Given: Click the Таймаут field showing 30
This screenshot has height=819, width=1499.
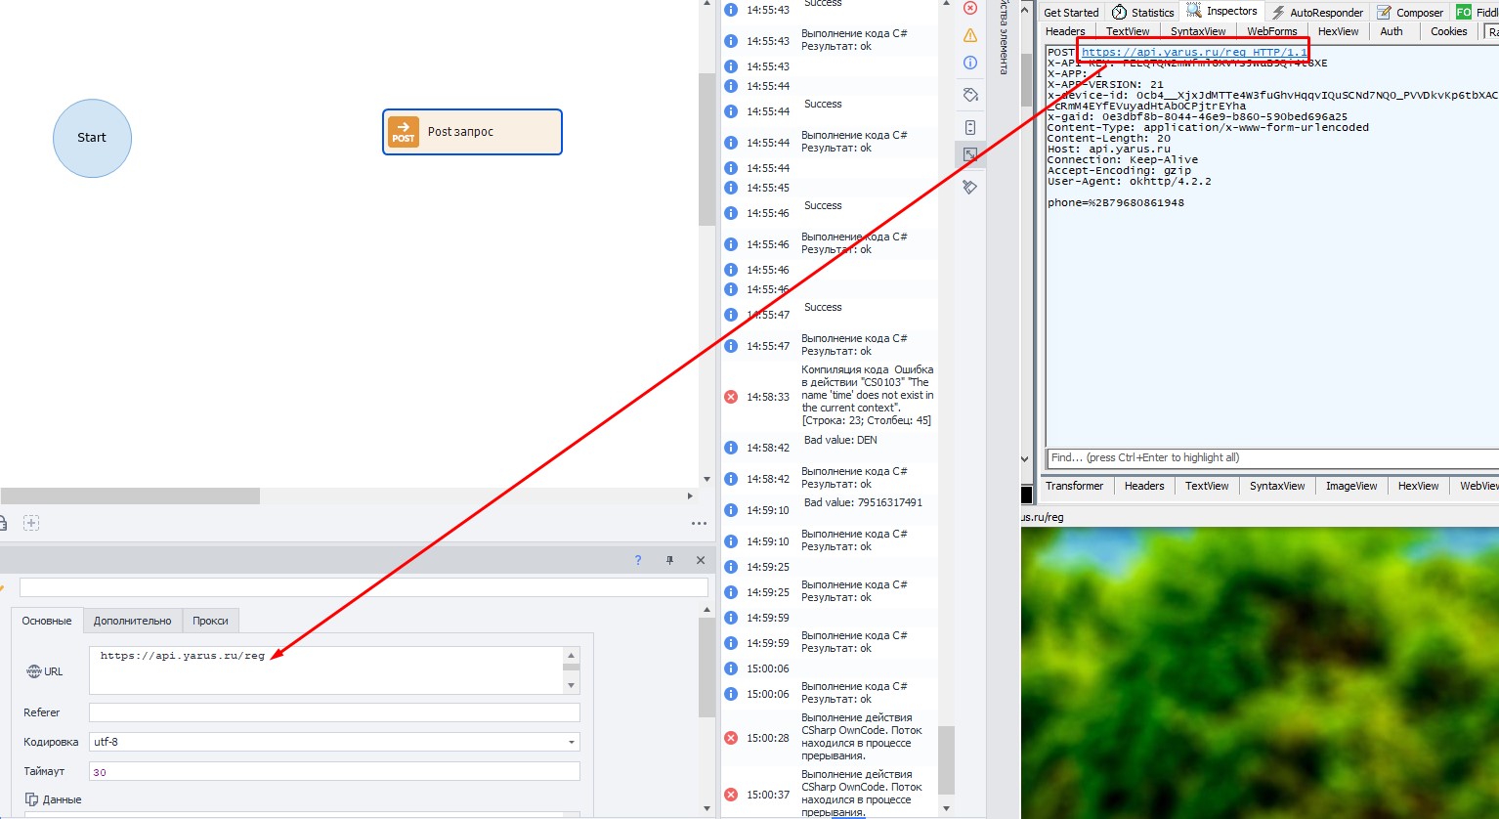Looking at the screenshot, I should click(334, 771).
